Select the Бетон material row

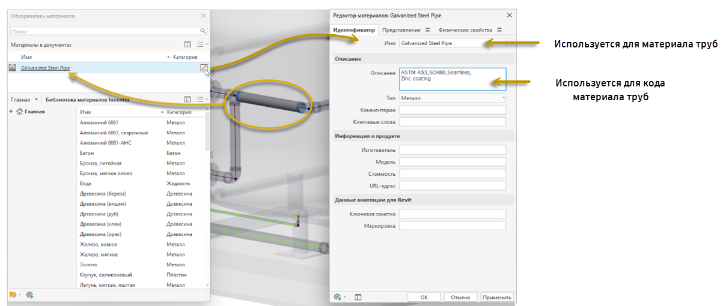(141, 153)
